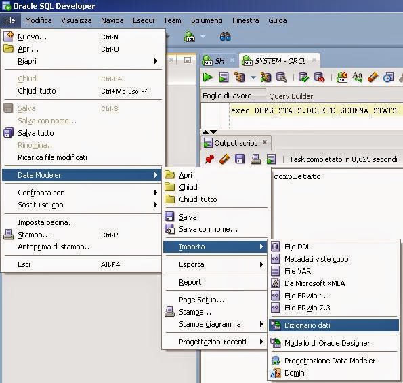Expand the Sostituisci con submenu
The height and width of the screenshot is (383, 403).
pyautogui.click(x=156, y=205)
